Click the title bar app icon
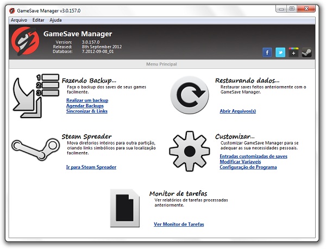 point(12,11)
